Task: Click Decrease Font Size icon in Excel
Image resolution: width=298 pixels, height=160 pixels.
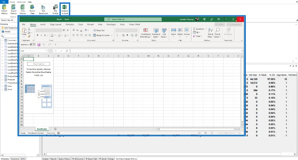Action: coord(68,30)
